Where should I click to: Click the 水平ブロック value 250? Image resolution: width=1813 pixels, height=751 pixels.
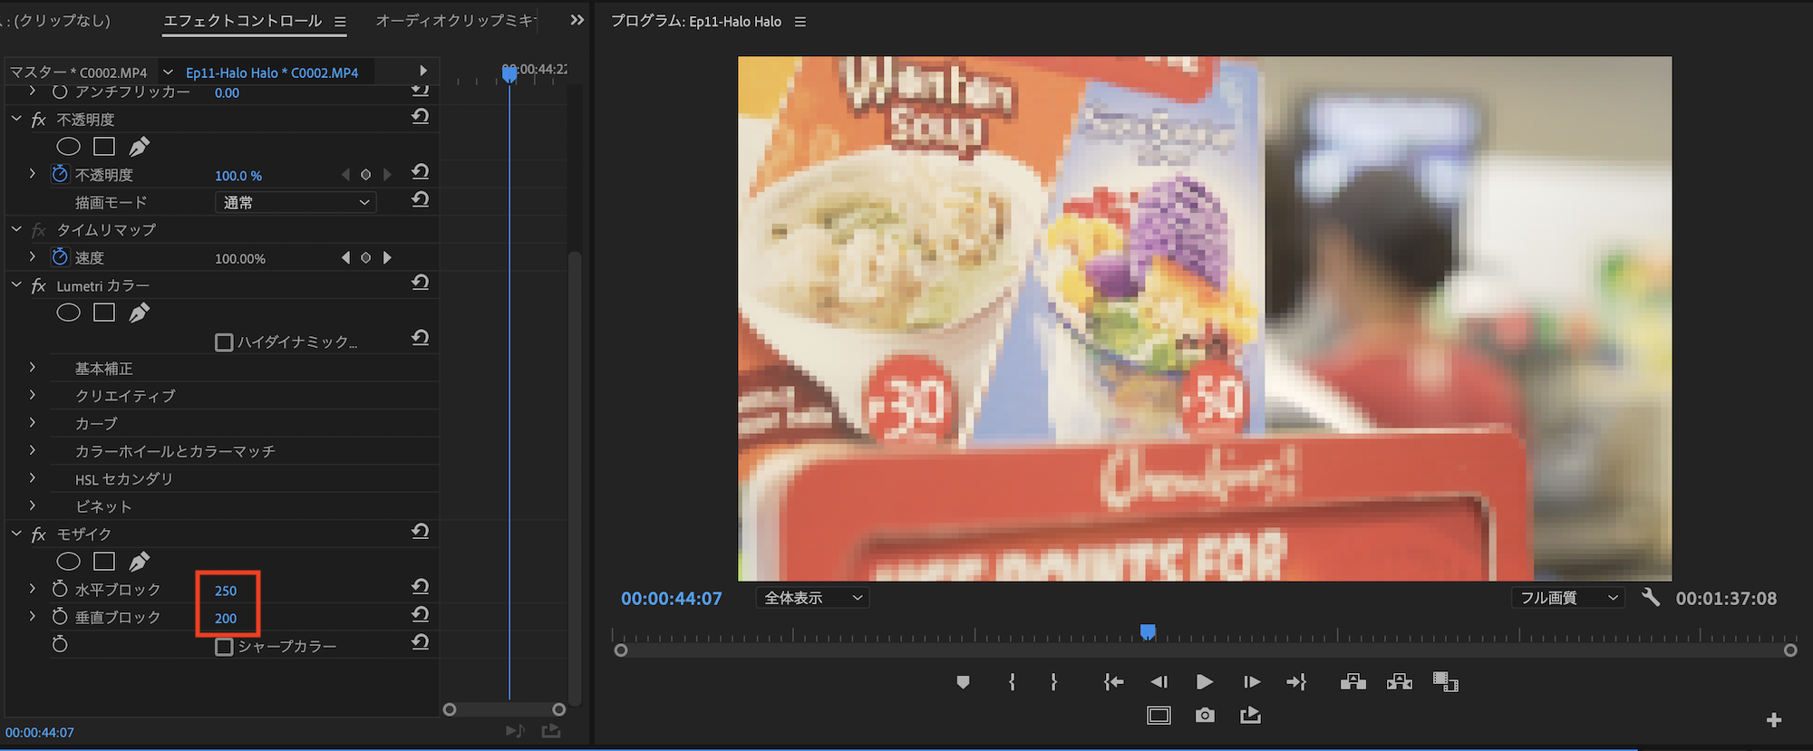click(226, 591)
